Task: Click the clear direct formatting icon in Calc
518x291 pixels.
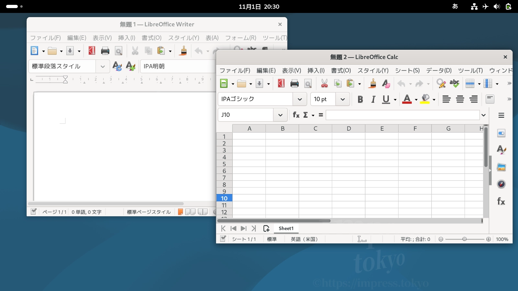Action: (x=386, y=83)
